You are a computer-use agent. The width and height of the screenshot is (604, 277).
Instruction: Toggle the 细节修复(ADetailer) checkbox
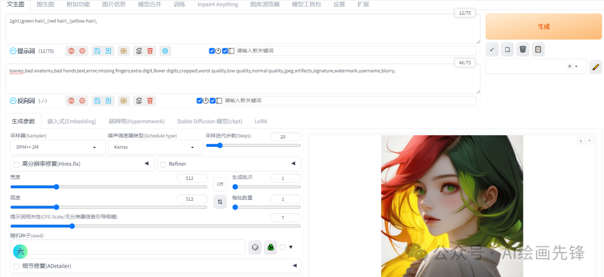point(17,266)
